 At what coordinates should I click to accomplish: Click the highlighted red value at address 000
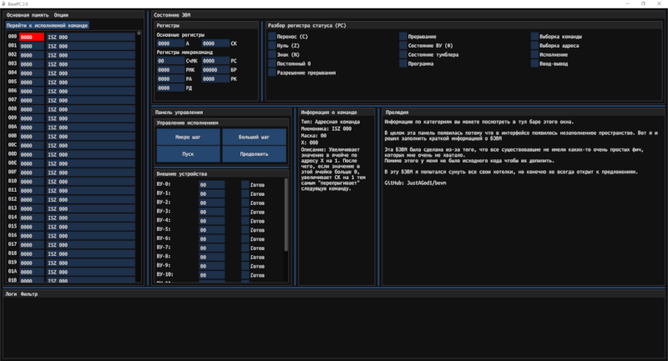click(x=32, y=37)
